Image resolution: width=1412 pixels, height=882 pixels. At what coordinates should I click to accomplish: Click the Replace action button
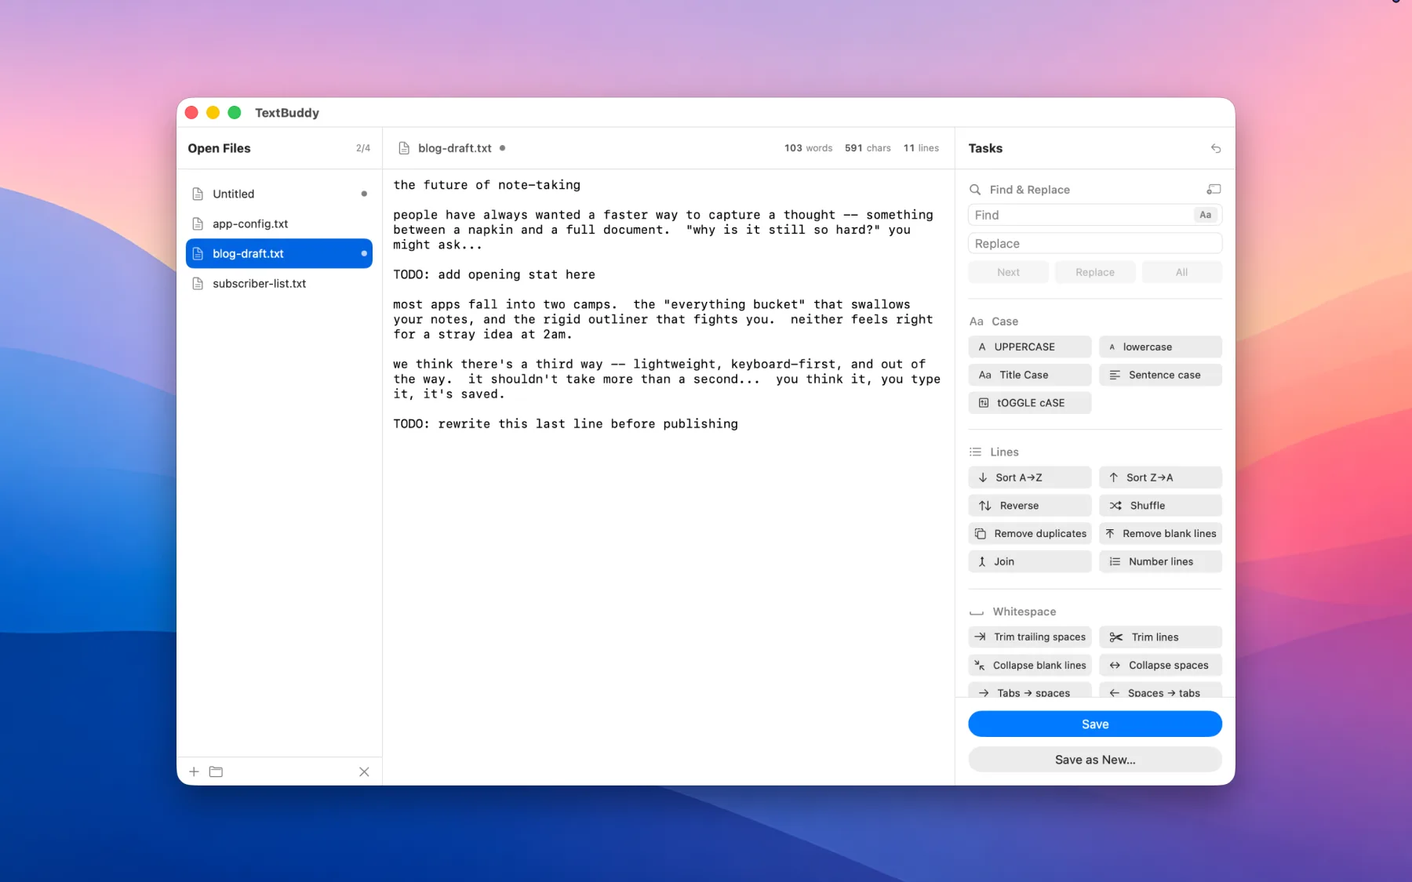tap(1094, 272)
